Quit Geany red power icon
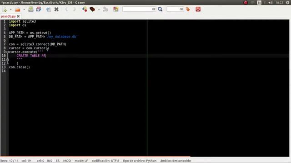 [198, 9]
